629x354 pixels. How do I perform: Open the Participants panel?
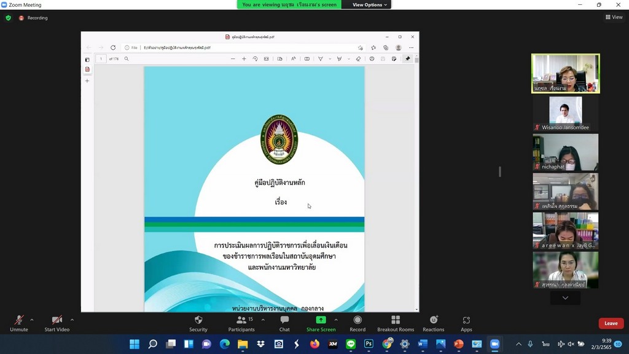tap(241, 323)
